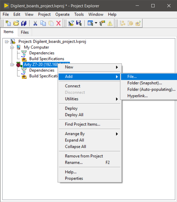Select Collapse All in context menu
The height and width of the screenshot is (202, 177).
pyautogui.click(x=90, y=146)
